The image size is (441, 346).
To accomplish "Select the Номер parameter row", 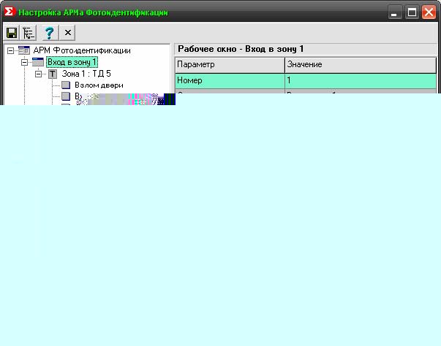I will click(x=229, y=80).
